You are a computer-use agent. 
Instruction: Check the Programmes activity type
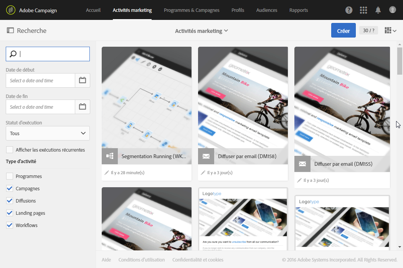click(10, 176)
